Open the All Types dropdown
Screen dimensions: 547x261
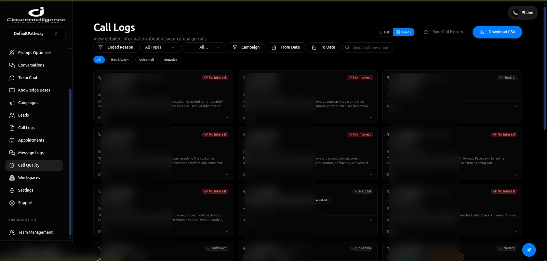point(160,47)
